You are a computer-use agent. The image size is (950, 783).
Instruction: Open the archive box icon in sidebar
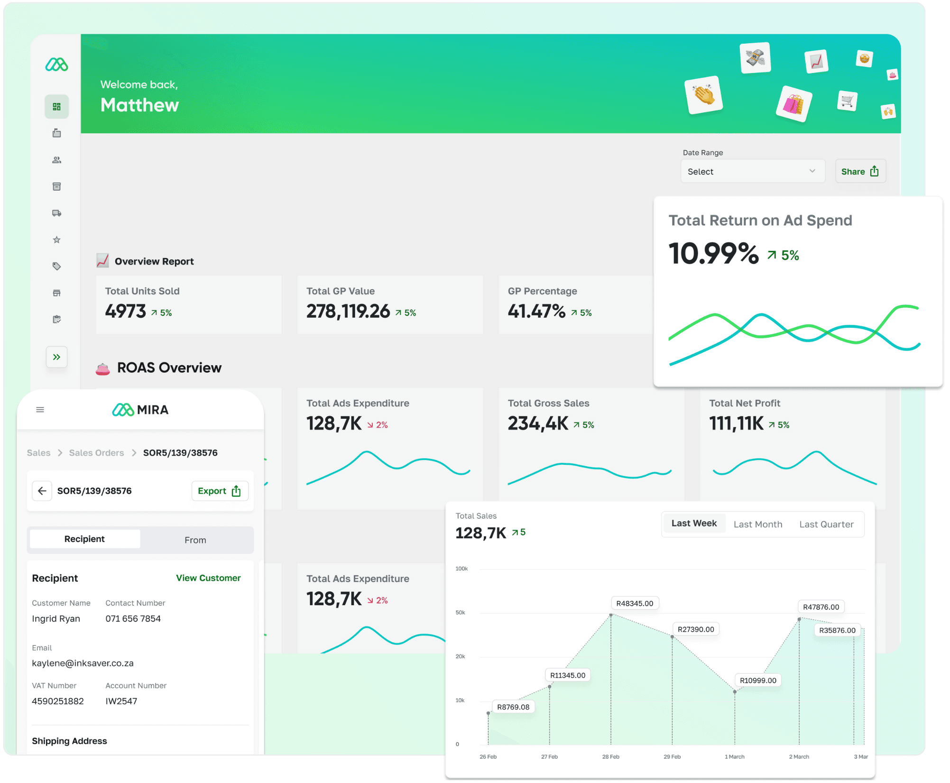[56, 186]
